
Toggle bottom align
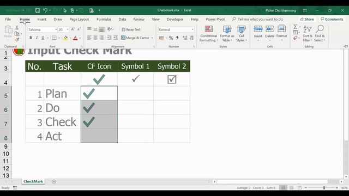[101, 29]
